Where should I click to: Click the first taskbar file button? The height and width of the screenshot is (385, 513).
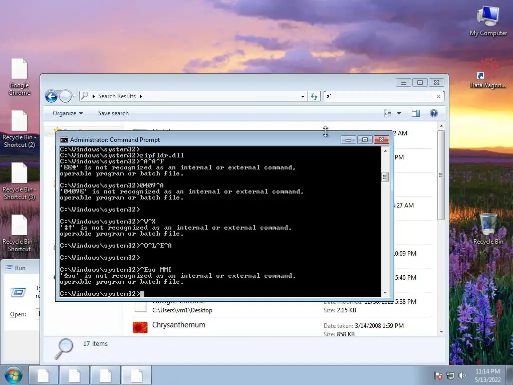44,375
